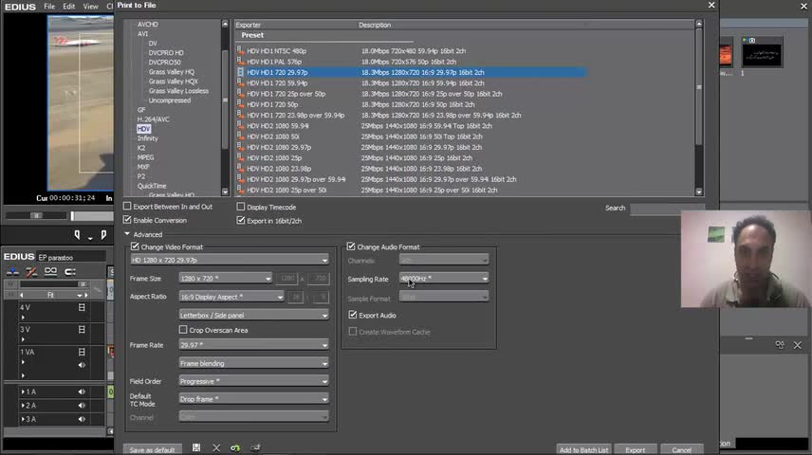812x455 pixels.
Task: Select H.264/AVC in exporter tree
Action: [154, 119]
